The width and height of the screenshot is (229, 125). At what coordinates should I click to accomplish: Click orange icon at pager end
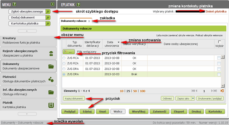click(222, 91)
